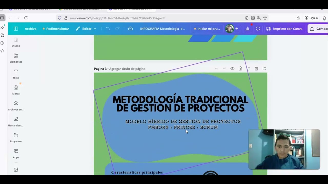Viewport: 328px width, 184px height.
Task: Select the METODOLOGÍA TRADICIONAL heading text
Action: click(x=180, y=104)
